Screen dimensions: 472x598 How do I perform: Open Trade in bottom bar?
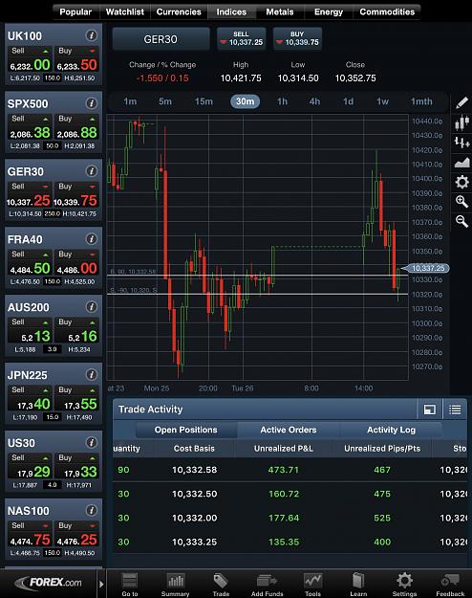221,585
